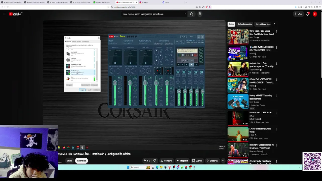This screenshot has height=181, width=322.
Task: Click the magnifier search button
Action: pos(191,14)
